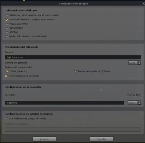The height and width of the screenshot is (143, 145).
Task: Decrease Demora de conexión with down arrow
Action: pyautogui.click(x=139, y=64)
